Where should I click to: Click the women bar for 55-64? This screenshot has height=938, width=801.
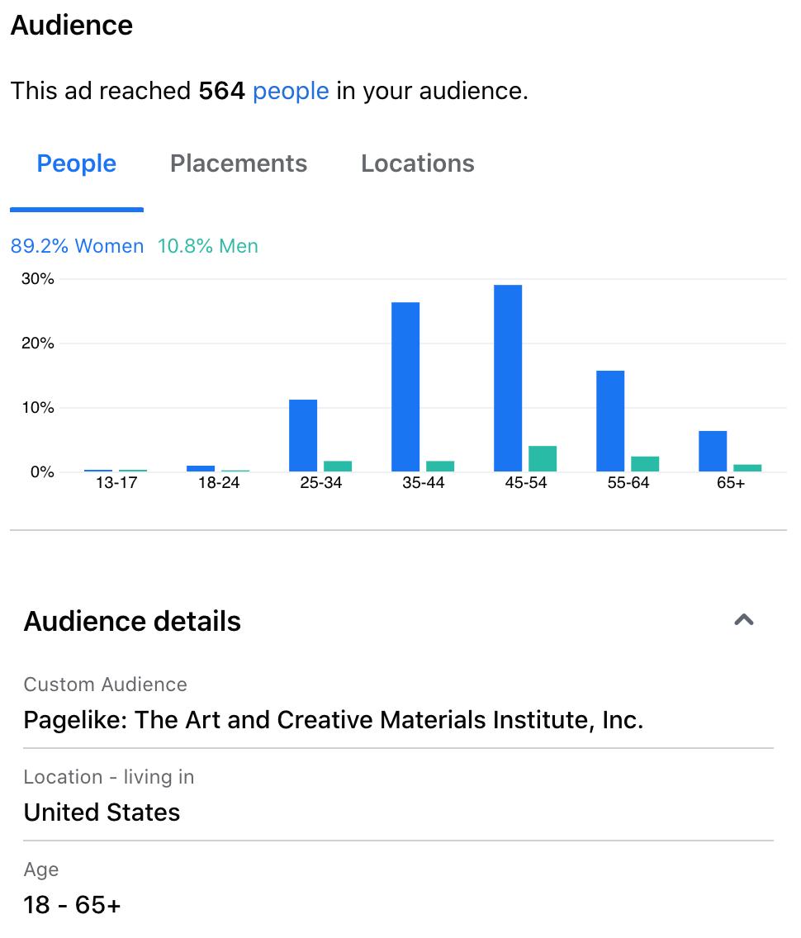[610, 421]
